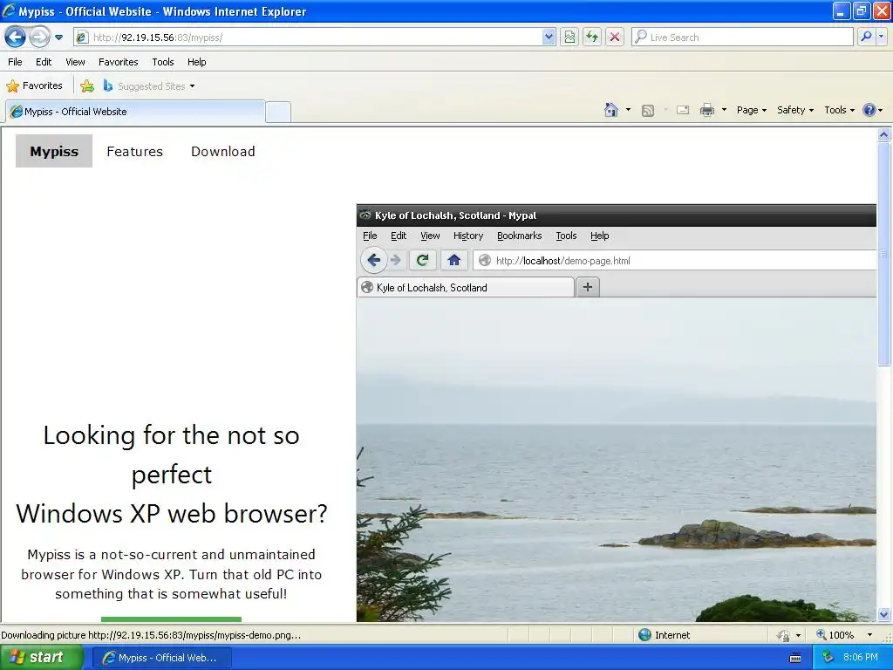Open the Features nav link
893x670 pixels.
click(x=135, y=151)
